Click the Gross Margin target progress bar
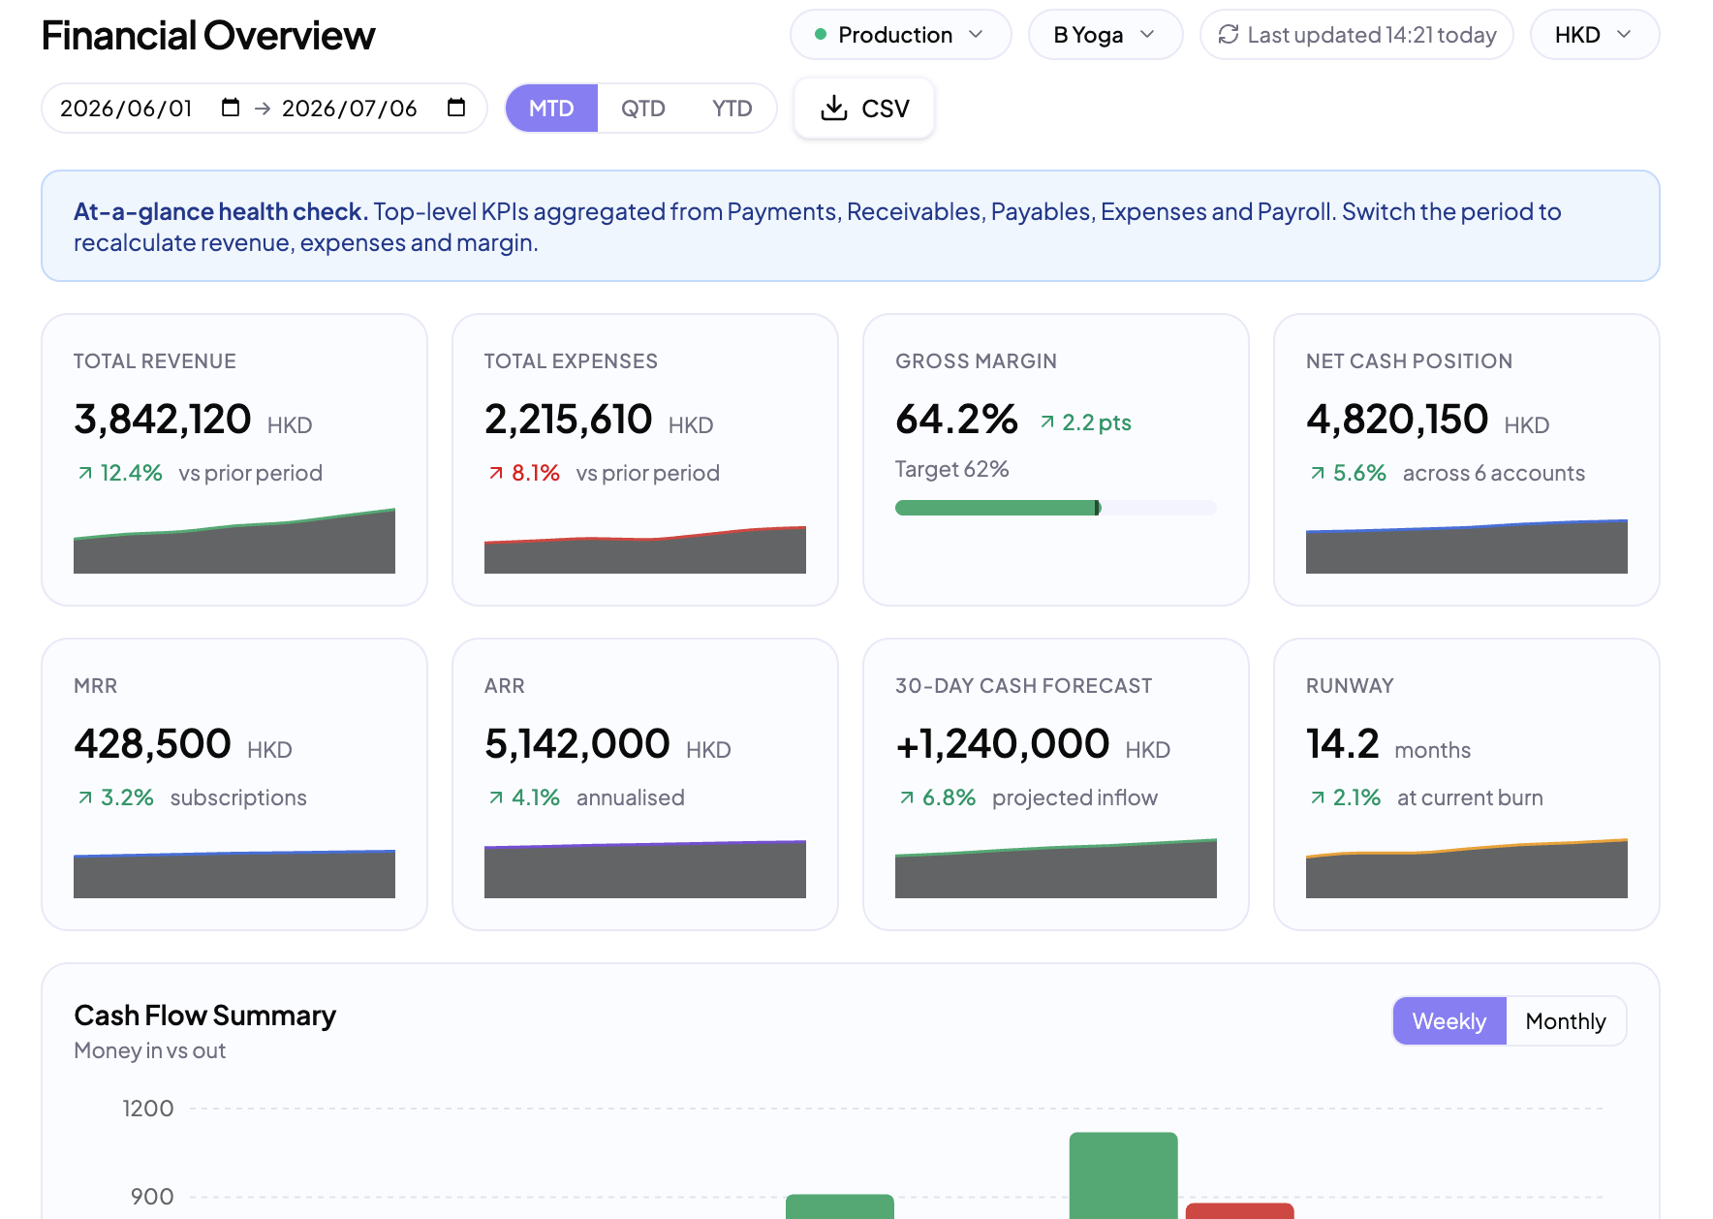 [1056, 508]
